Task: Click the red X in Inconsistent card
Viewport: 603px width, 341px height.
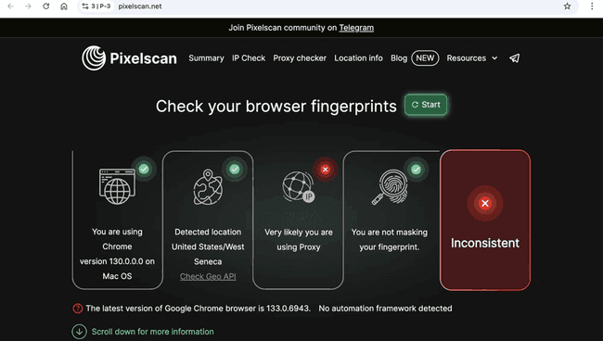Action: click(485, 203)
